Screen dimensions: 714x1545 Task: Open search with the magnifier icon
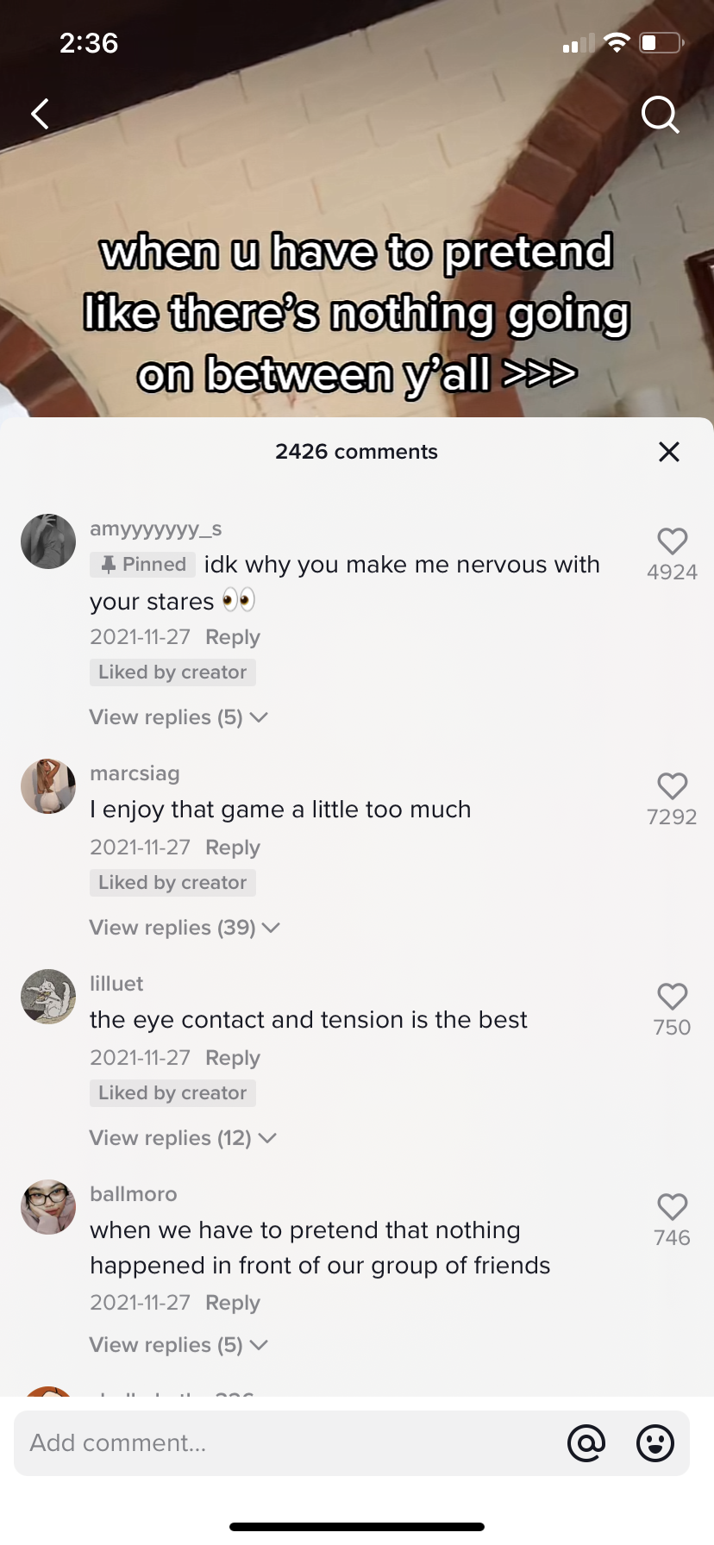click(661, 114)
